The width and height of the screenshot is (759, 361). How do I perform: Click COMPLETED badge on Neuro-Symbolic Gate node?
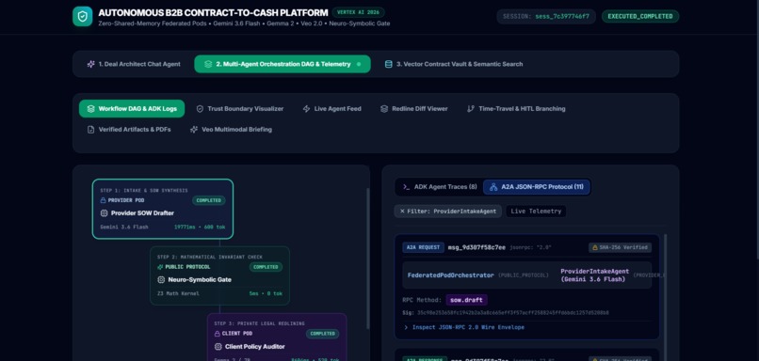[x=266, y=267]
